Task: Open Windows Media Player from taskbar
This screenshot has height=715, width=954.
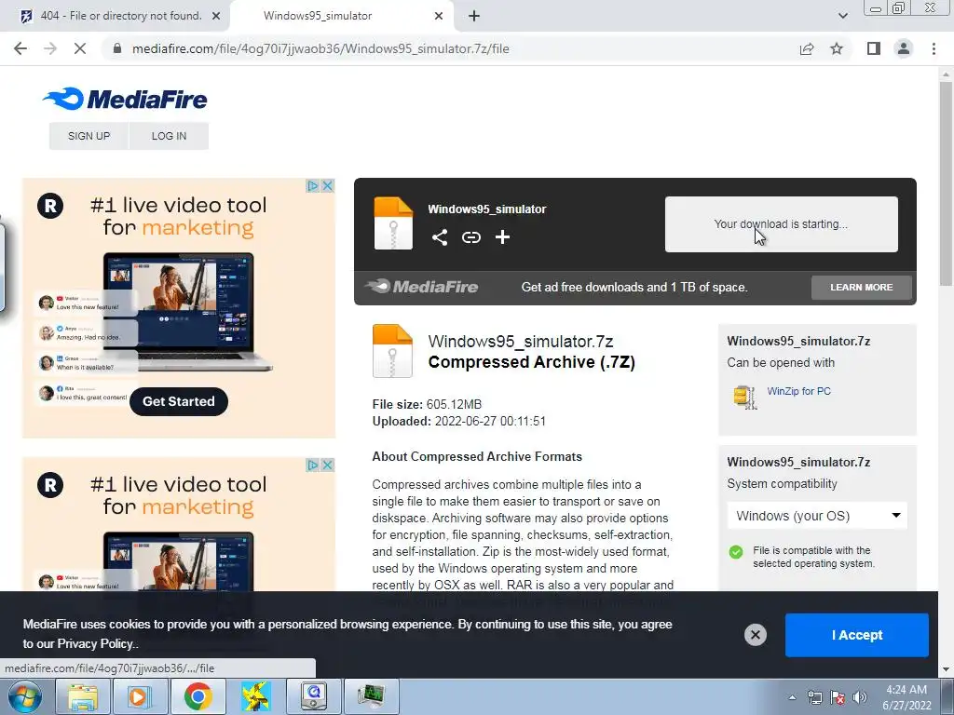Action: click(139, 696)
